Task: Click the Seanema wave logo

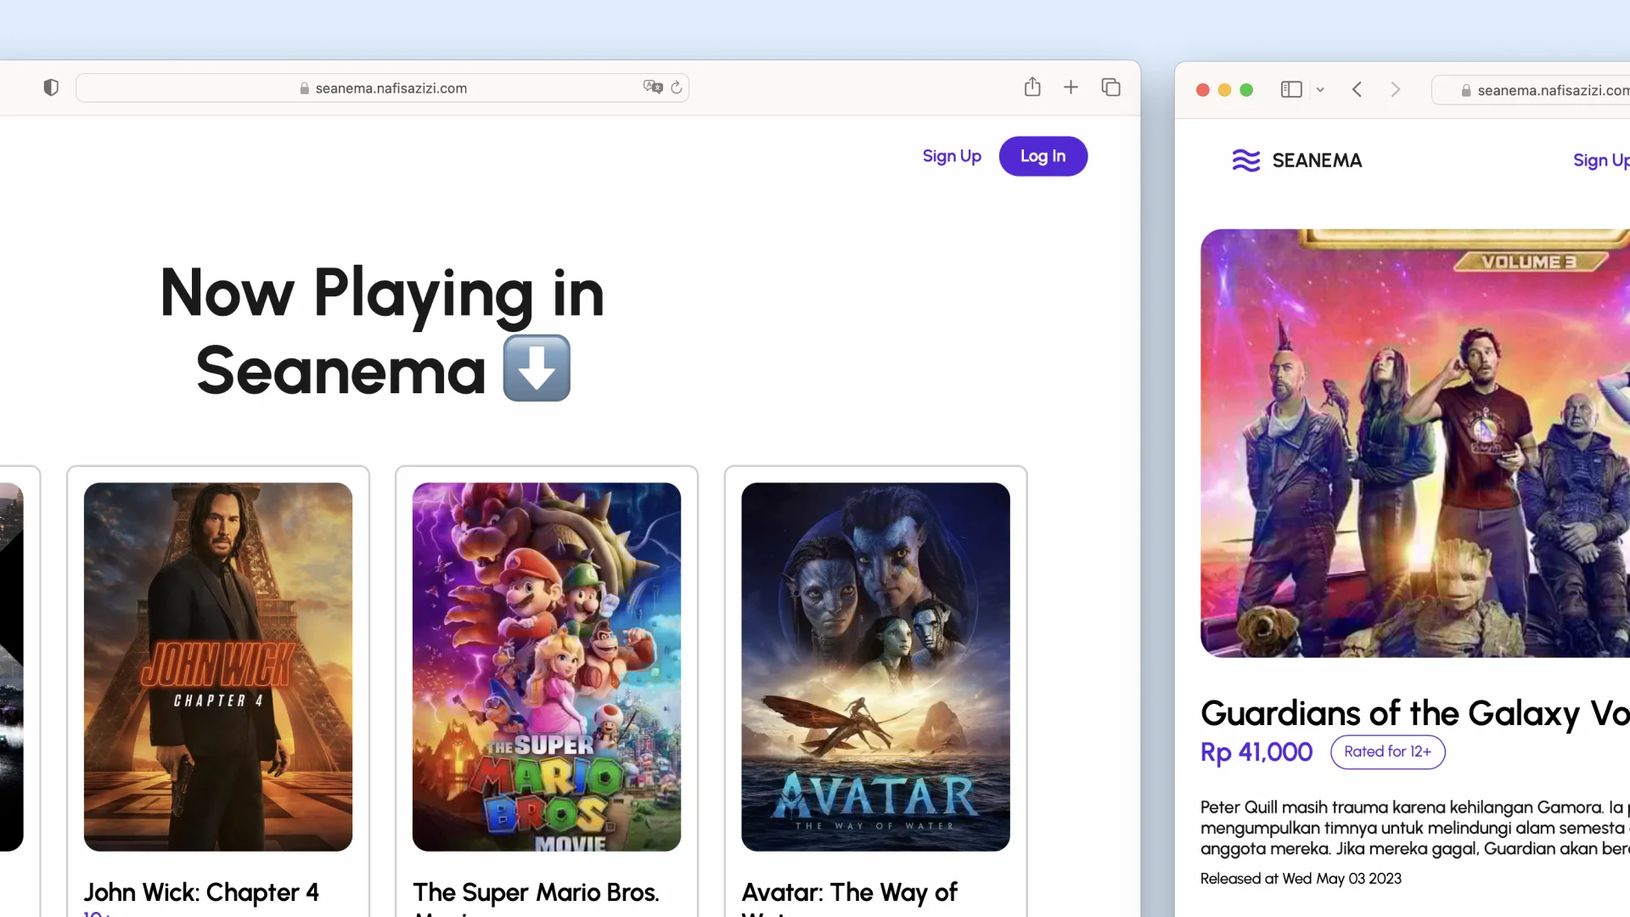Action: click(x=1245, y=160)
